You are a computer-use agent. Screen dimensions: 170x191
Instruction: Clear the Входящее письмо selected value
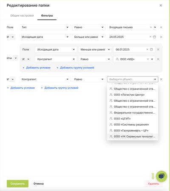coord(151,27)
